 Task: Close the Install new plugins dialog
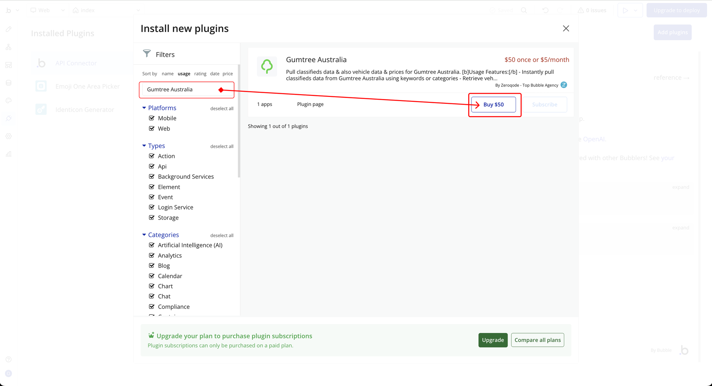coord(566,28)
